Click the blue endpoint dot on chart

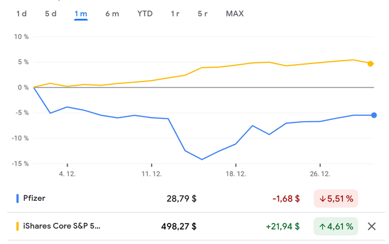[374, 115]
